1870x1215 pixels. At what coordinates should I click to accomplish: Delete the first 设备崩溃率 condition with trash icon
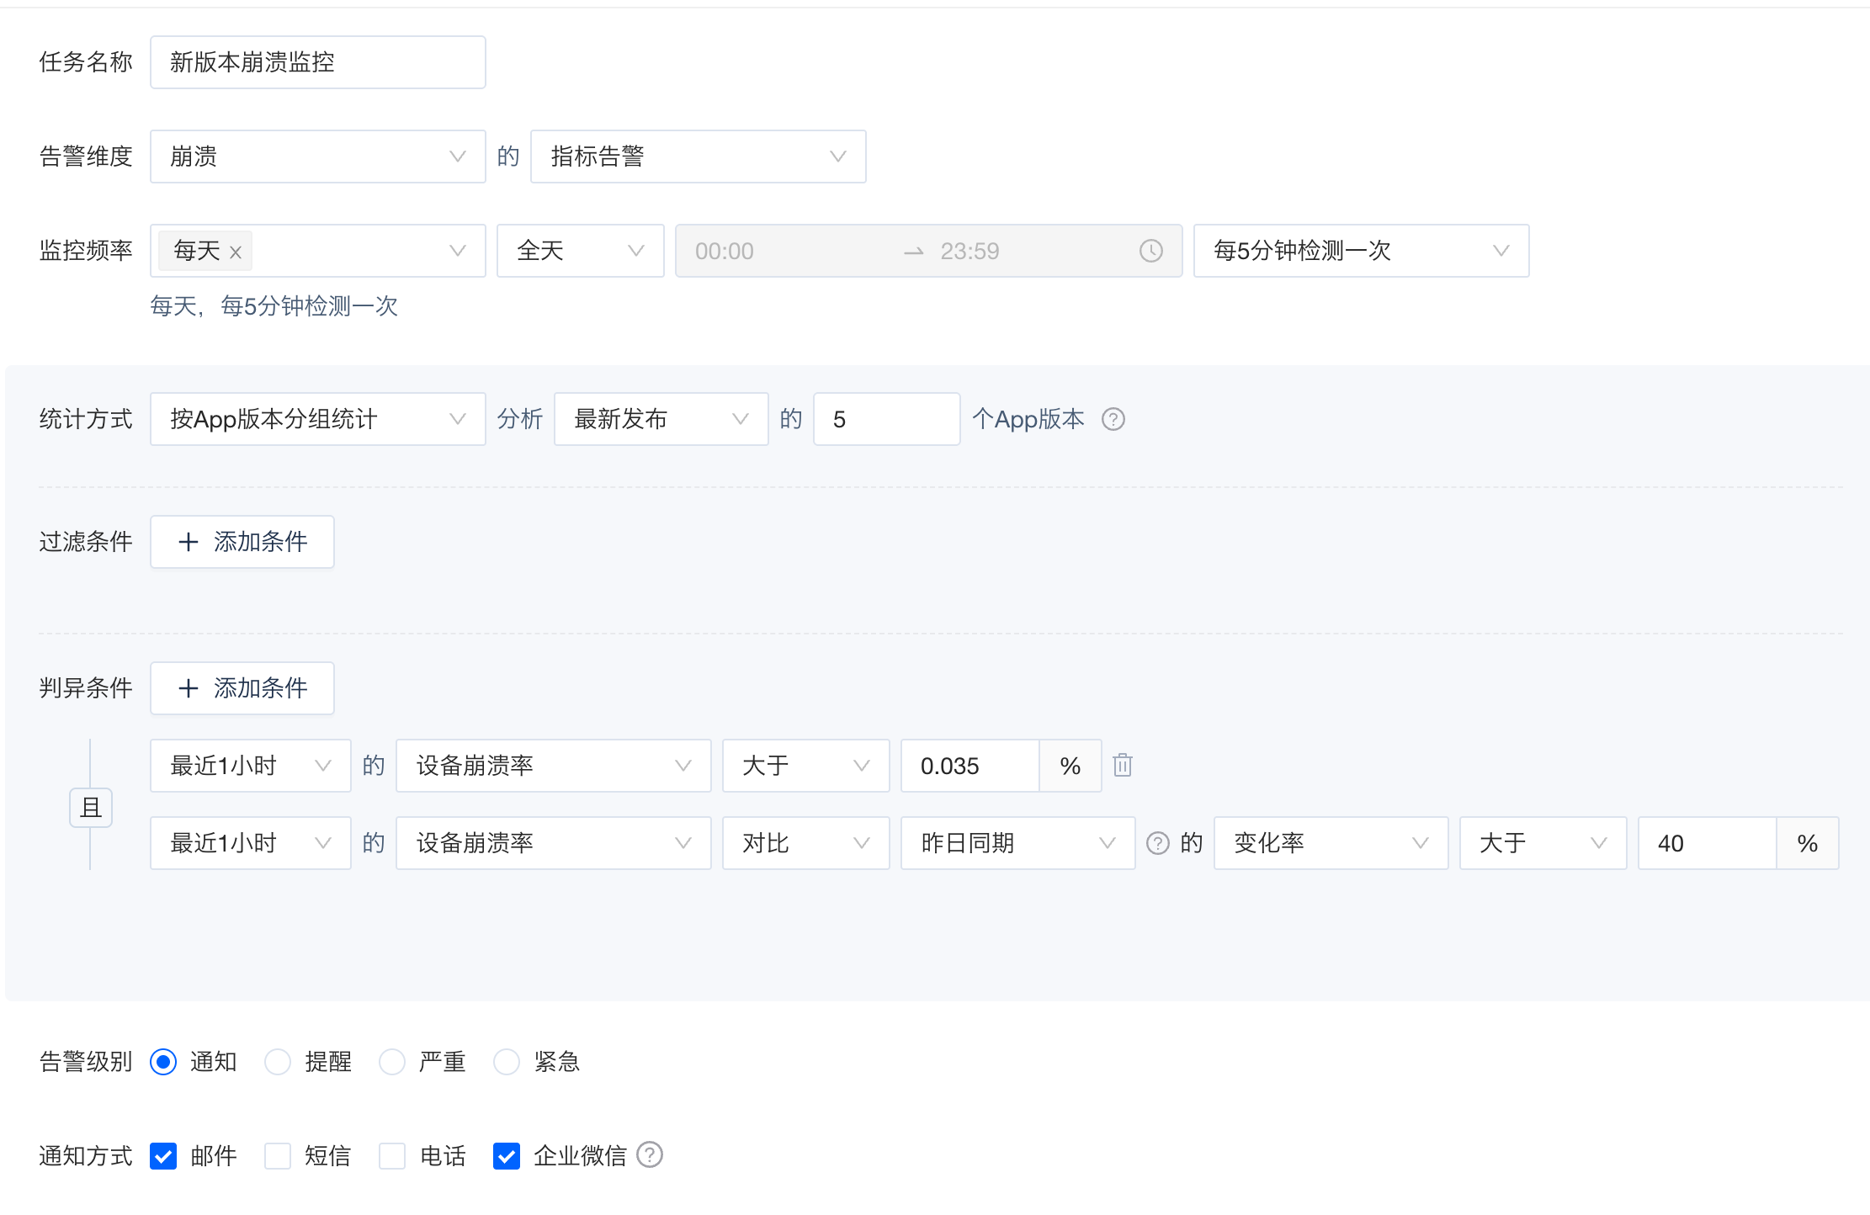pyautogui.click(x=1122, y=765)
